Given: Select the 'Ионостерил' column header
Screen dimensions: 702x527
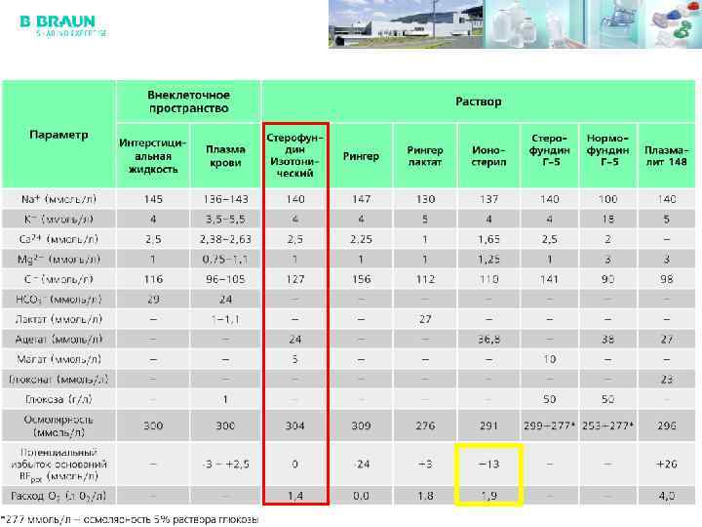Looking at the screenshot, I should pos(488,155).
